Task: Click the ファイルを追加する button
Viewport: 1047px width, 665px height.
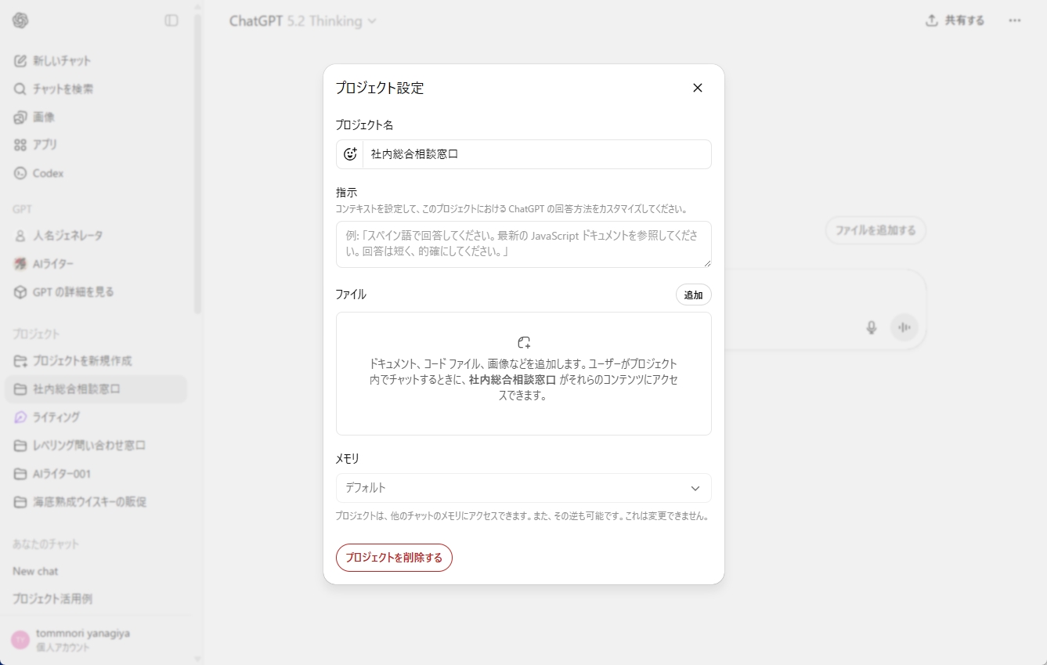Action: 876,231
